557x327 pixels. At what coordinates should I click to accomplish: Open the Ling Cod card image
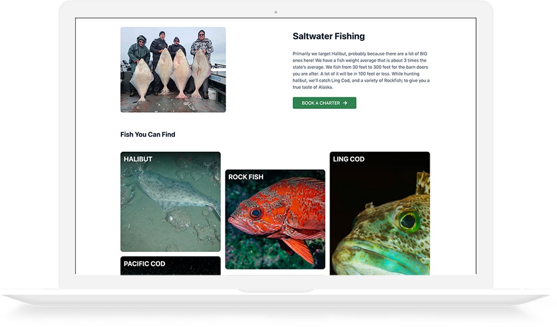coord(380,214)
